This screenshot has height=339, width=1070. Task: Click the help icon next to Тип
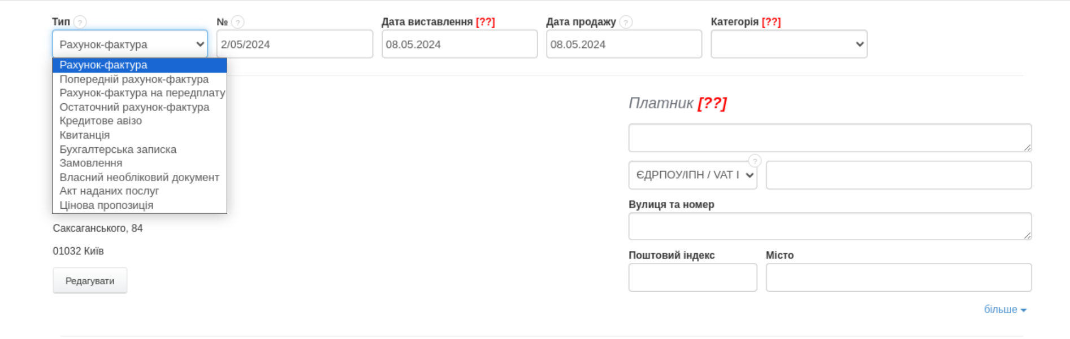coord(80,23)
